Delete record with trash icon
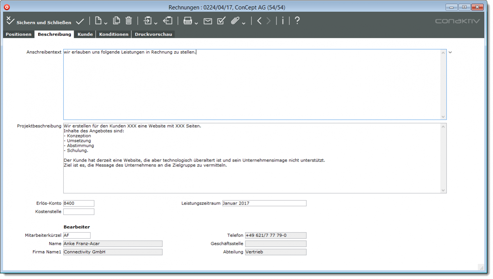493x279 pixels. (x=129, y=21)
